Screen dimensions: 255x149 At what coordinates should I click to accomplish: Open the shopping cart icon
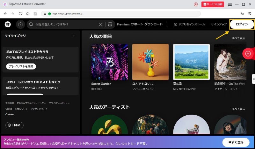coord(242,14)
